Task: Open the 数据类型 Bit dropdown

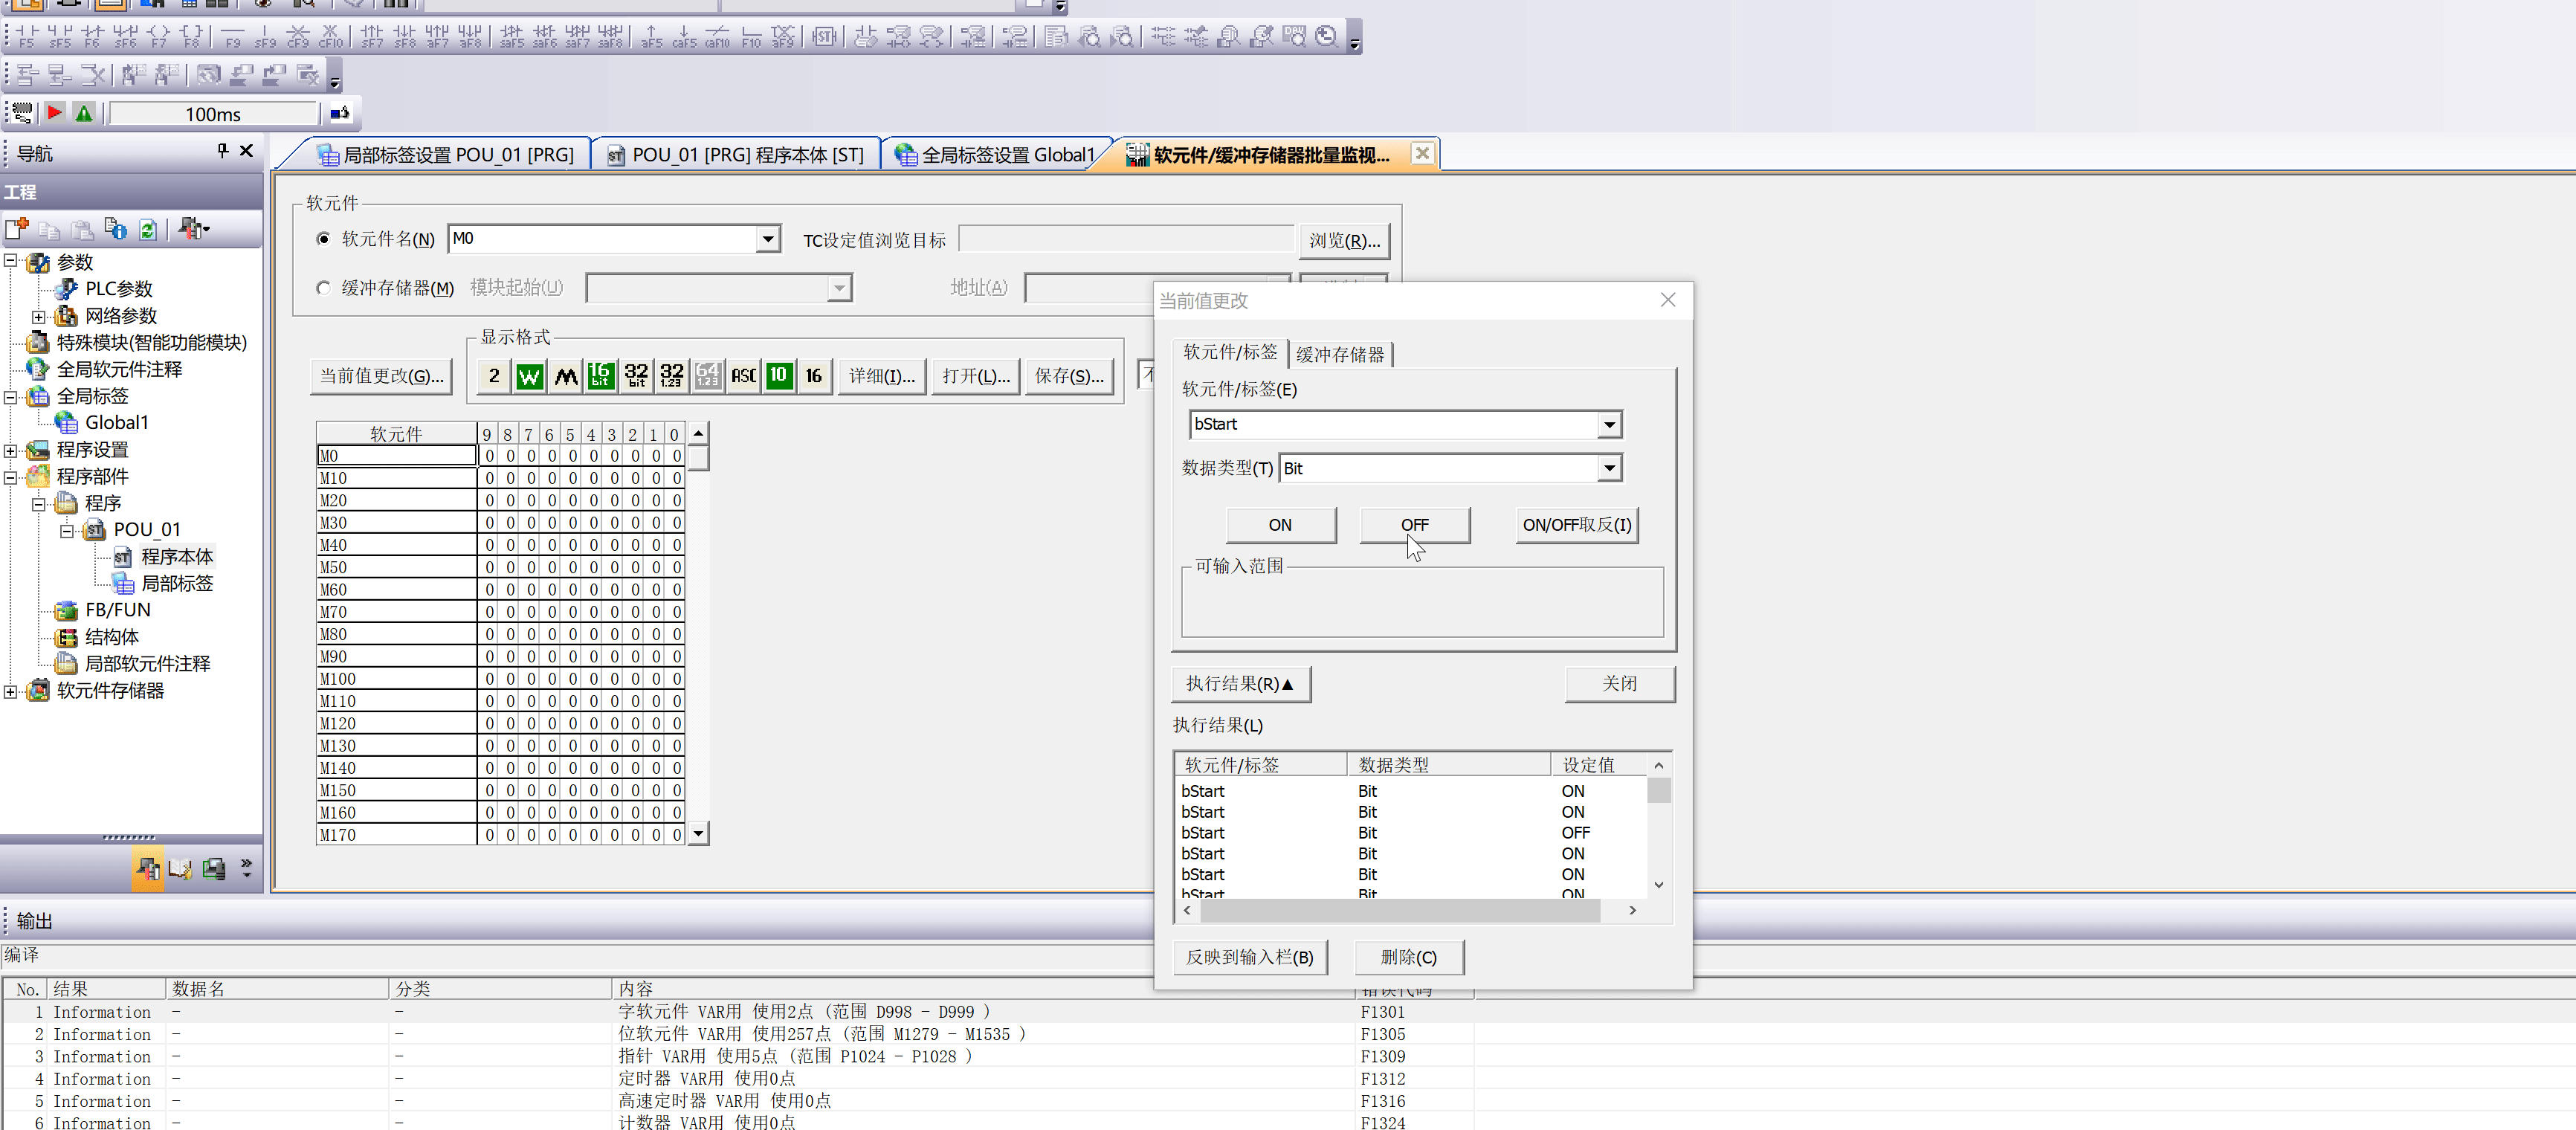Action: (1608, 469)
